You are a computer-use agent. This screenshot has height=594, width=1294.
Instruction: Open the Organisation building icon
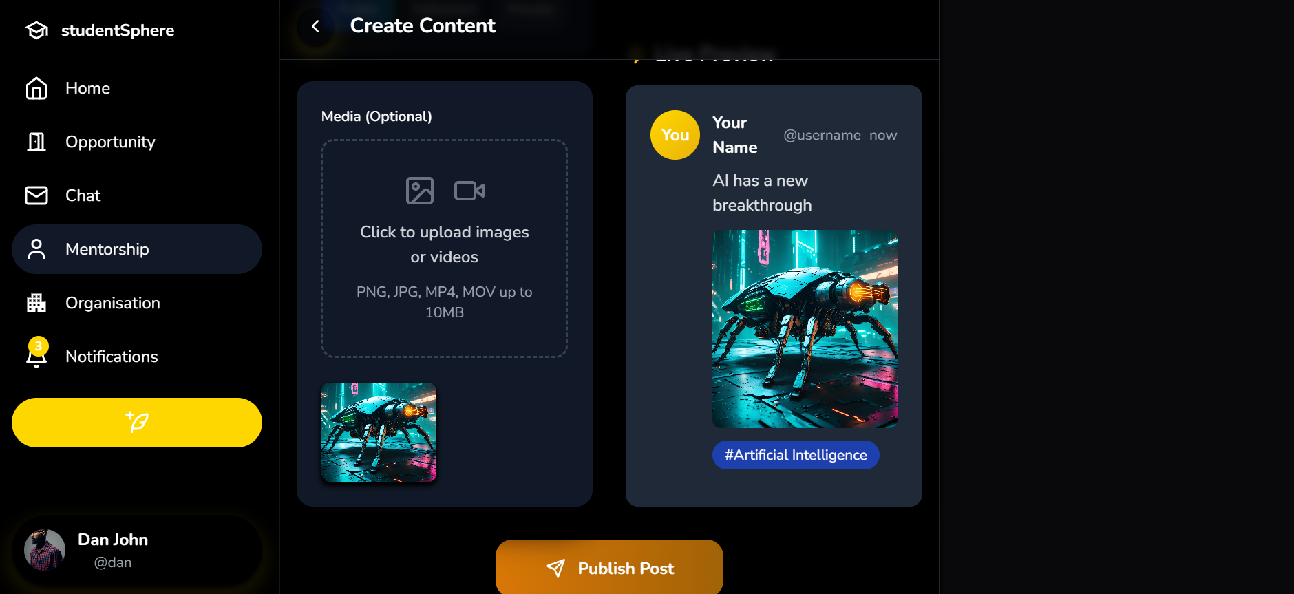point(36,303)
